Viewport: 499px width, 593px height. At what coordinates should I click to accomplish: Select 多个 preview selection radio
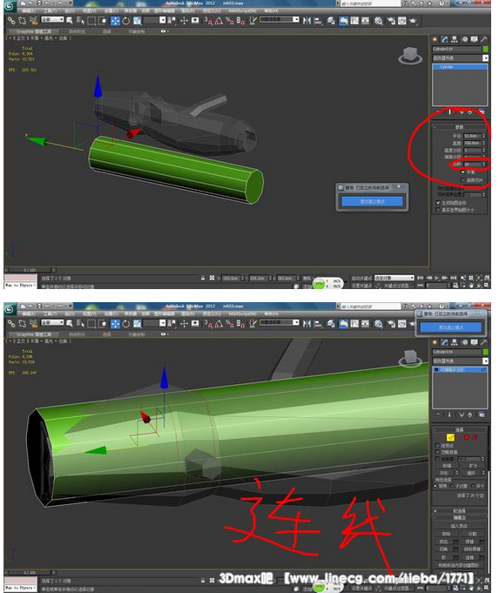pos(473,486)
